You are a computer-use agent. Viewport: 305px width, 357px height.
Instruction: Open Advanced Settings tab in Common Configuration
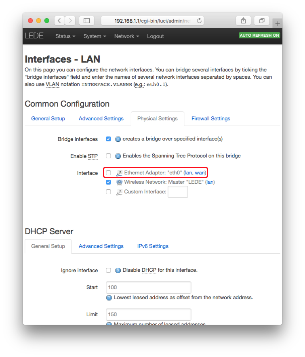coord(101,119)
